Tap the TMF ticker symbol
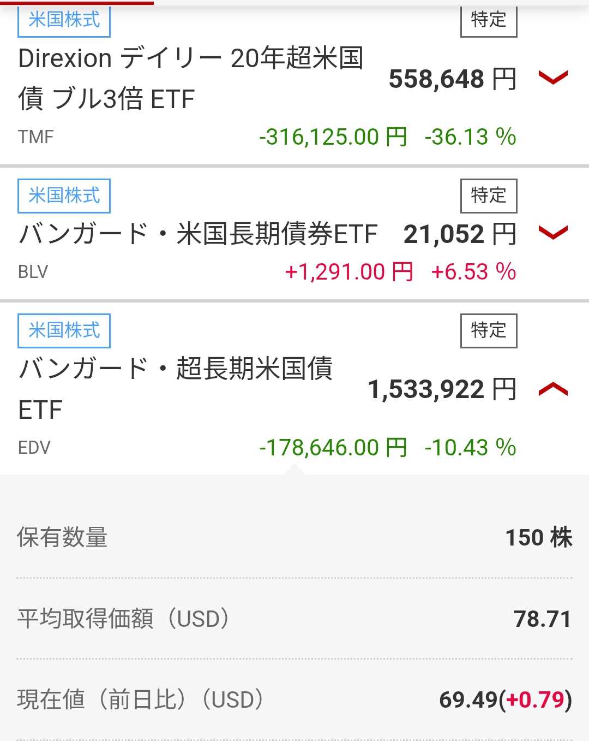Screen dimensions: 589x741 [36, 137]
